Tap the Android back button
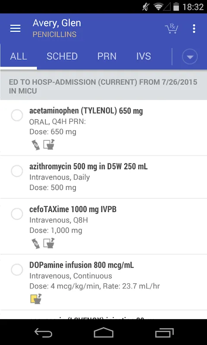207x345 pixels. tap(43, 332)
